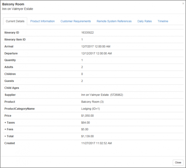This screenshot has height=168, width=186.
Task: Click the Taxes amount $84.00
Action: (86, 123)
